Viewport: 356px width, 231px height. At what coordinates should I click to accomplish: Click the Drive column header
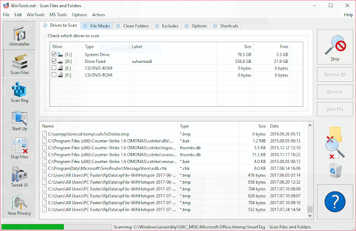67,47
